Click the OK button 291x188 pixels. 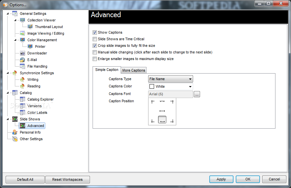click(248, 179)
